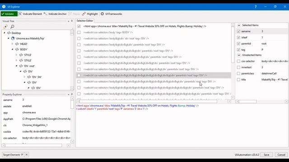Click the Visual Tree highlight-element icon
Viewport: 289px width, 162px height.
[5, 27]
